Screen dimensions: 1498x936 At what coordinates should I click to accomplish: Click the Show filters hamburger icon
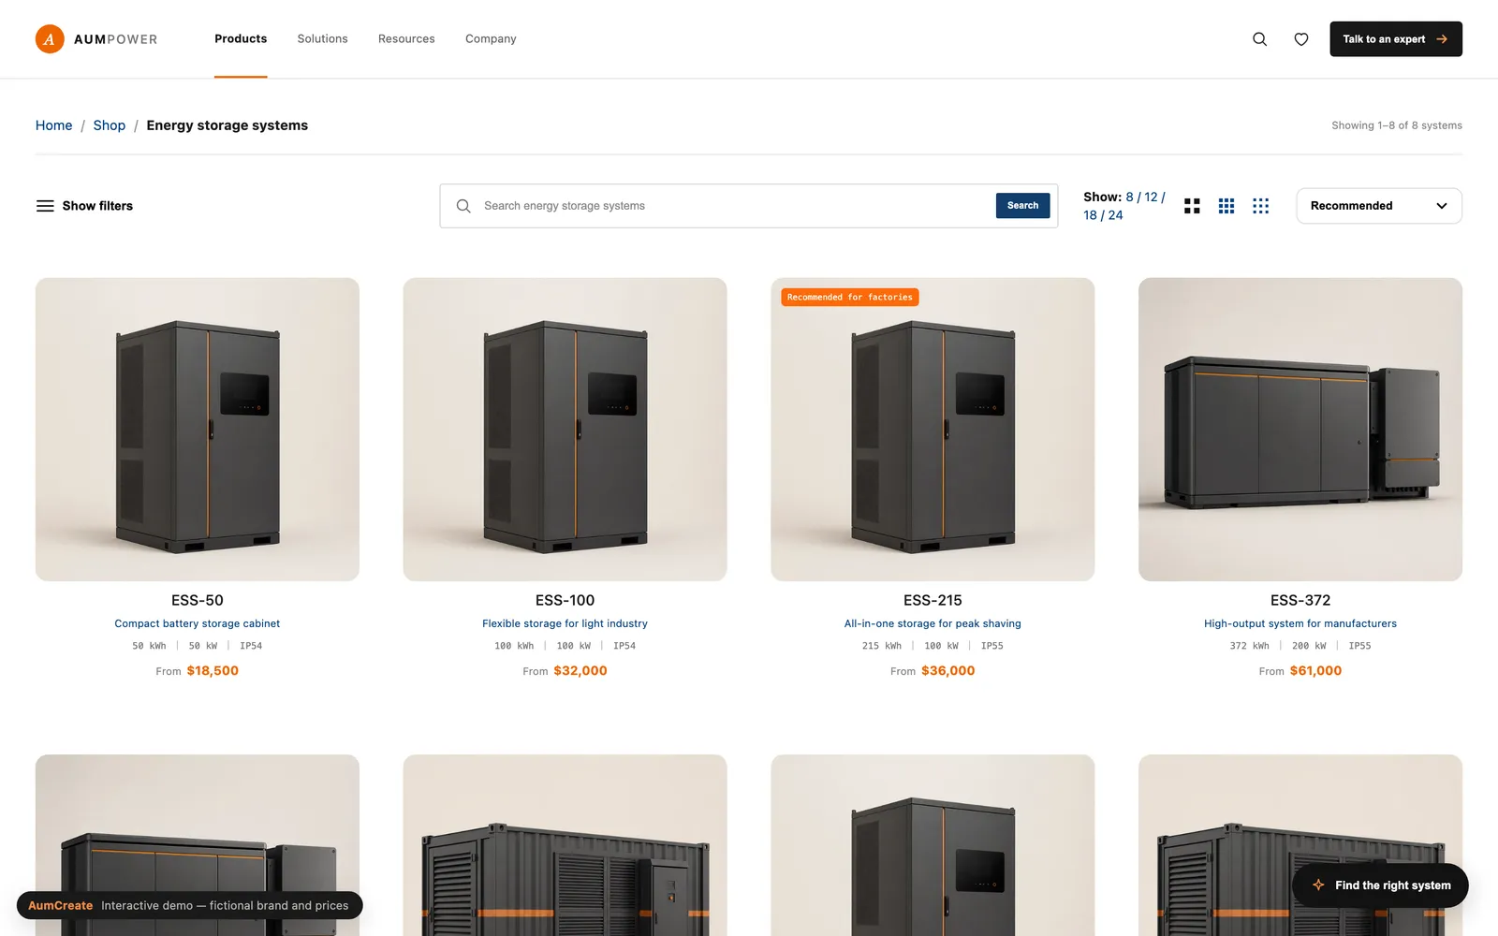[x=45, y=206]
